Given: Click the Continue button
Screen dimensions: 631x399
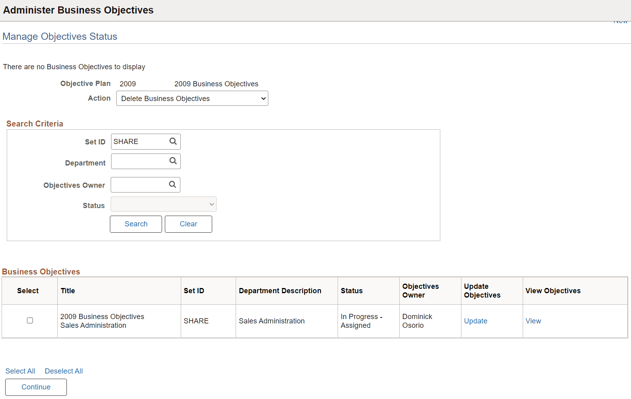Looking at the screenshot, I should [36, 387].
